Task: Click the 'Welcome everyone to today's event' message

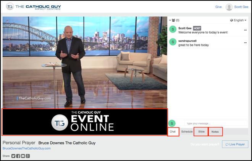Action: 203,32
